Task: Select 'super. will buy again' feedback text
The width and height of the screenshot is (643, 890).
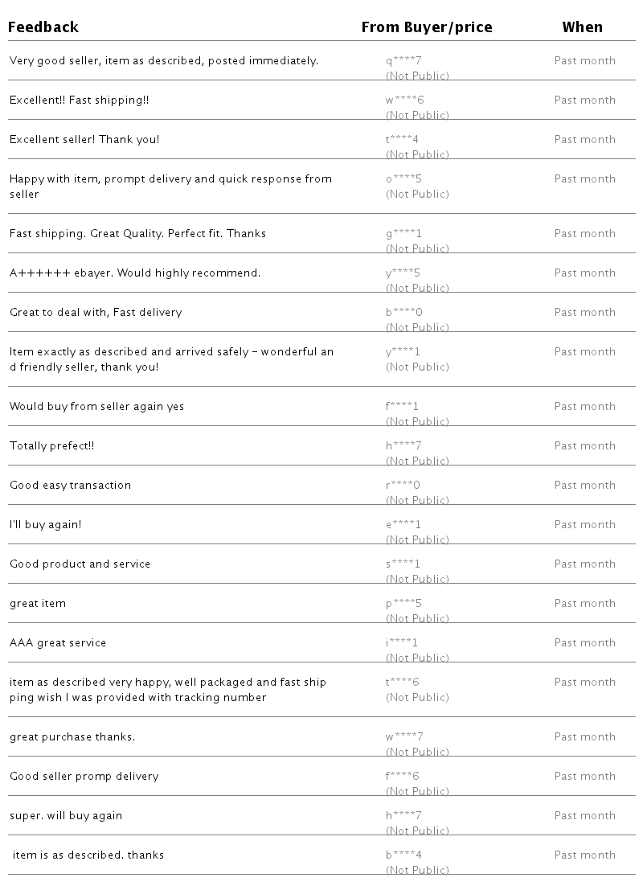Action: coord(66,816)
